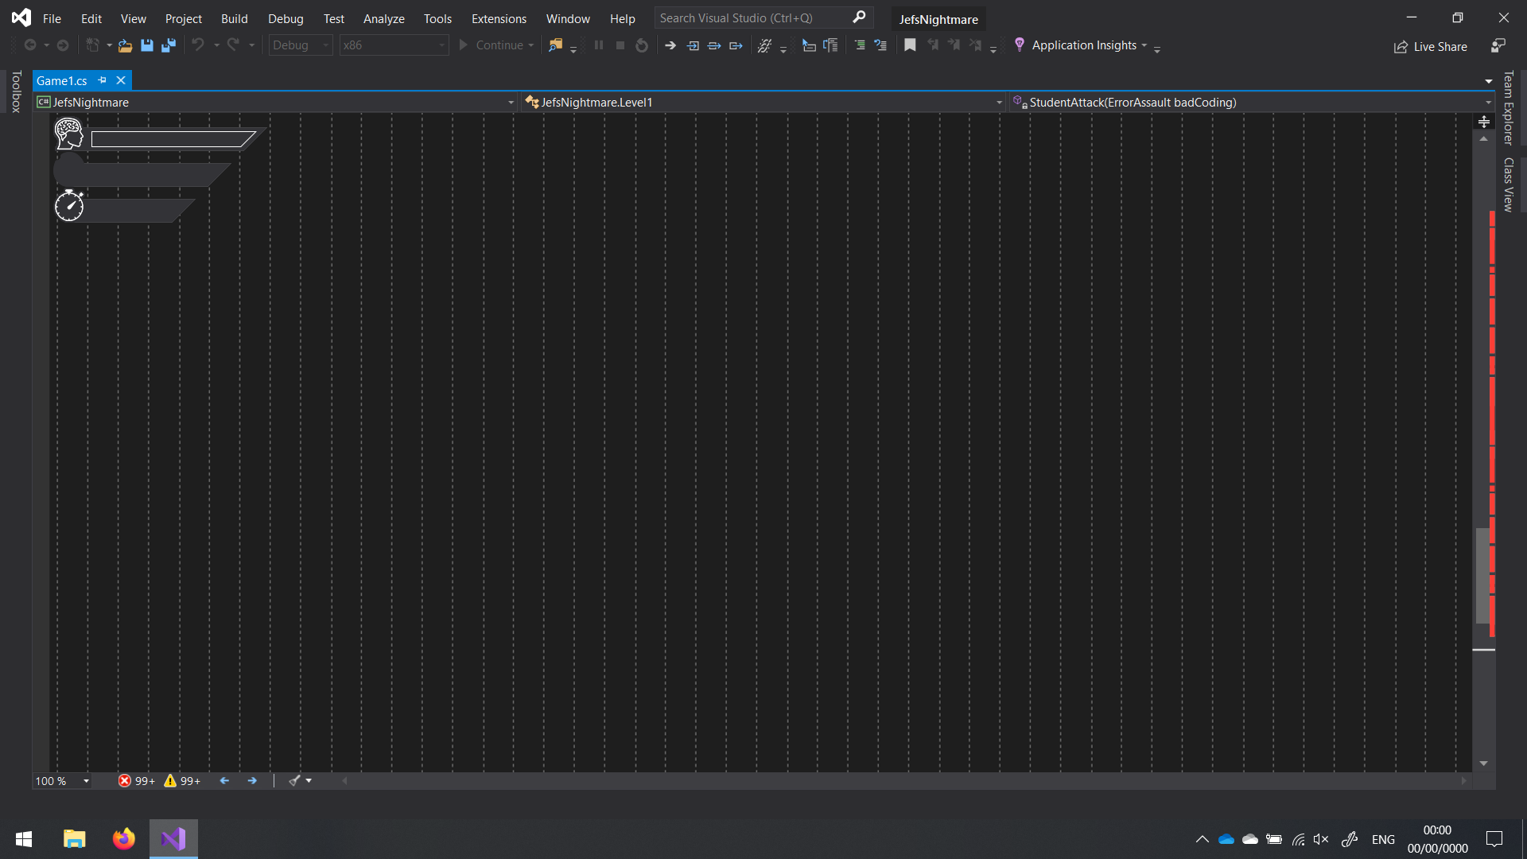Viewport: 1527px width, 859px height.
Task: Click the Next Bookmark icon
Action: (x=954, y=45)
